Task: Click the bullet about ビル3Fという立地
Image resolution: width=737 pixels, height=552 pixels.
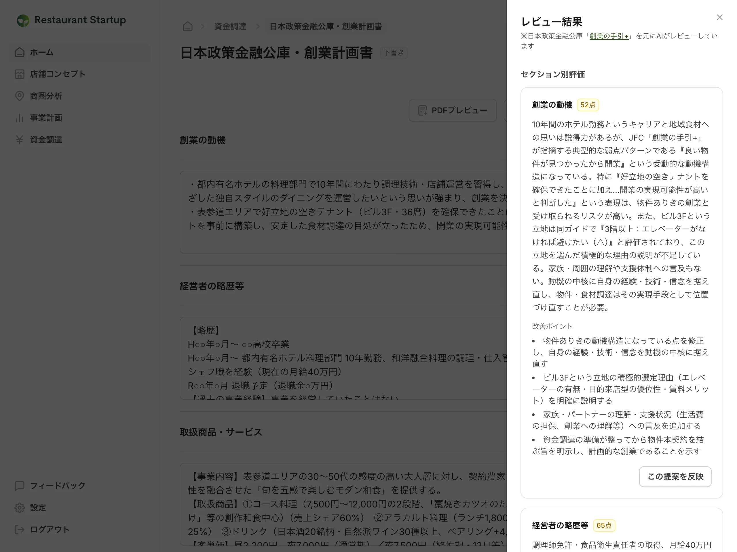Action: pyautogui.click(x=620, y=389)
